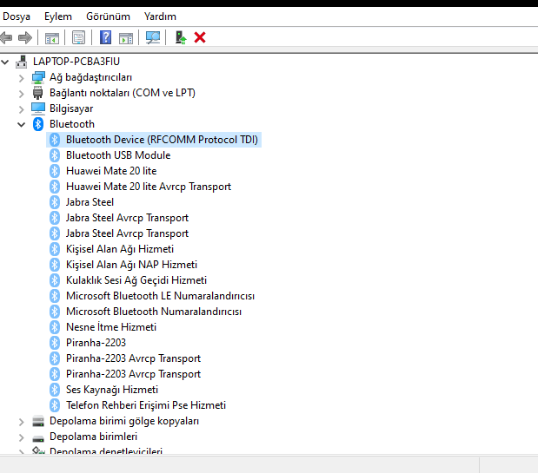This screenshot has width=538, height=473.
Task: Click the Back arrow toolbar icon
Action: point(6,37)
